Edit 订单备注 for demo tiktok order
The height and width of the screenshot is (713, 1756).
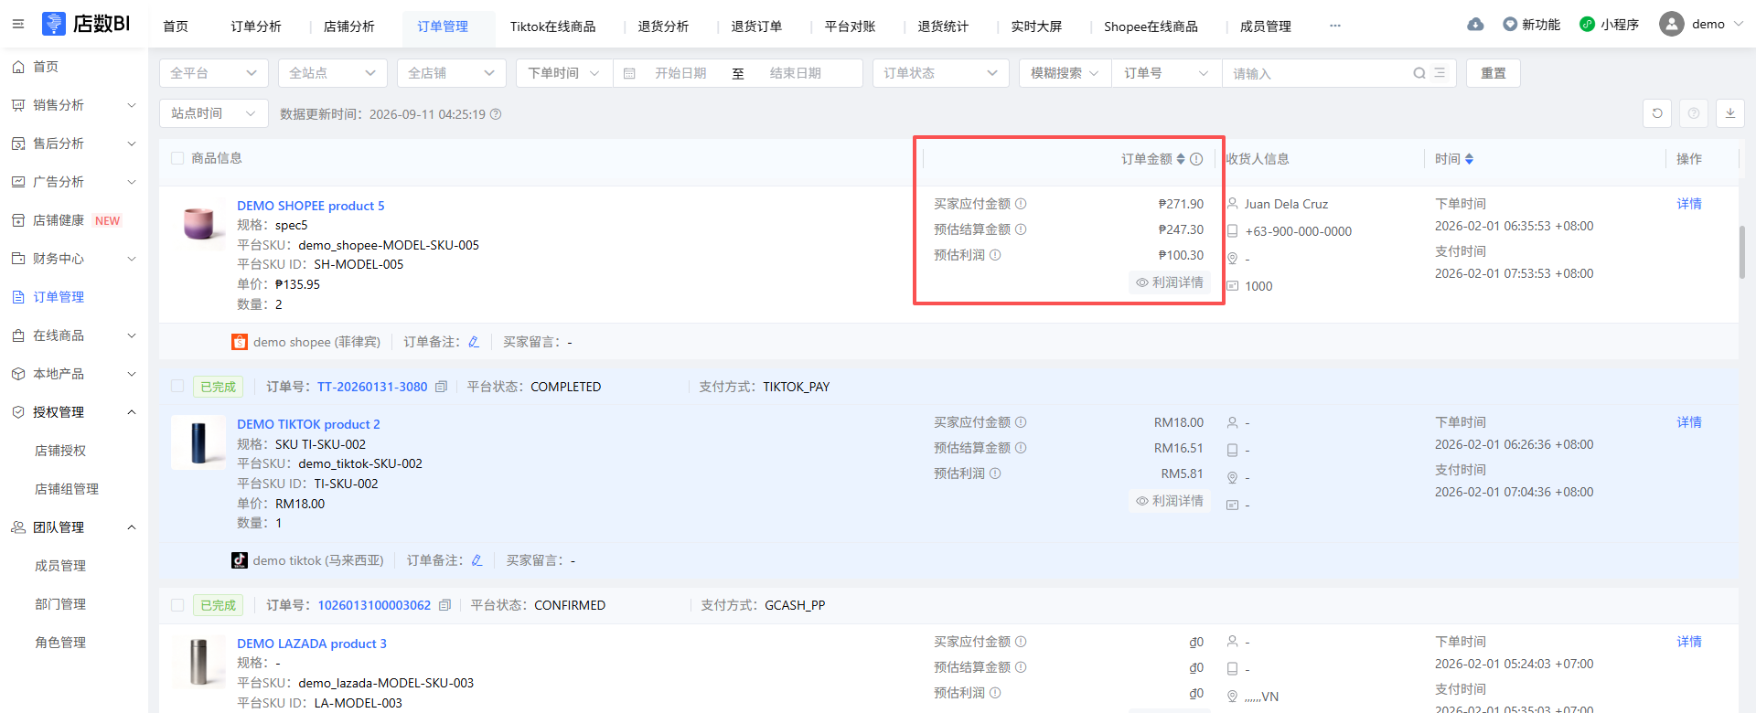pos(476,560)
